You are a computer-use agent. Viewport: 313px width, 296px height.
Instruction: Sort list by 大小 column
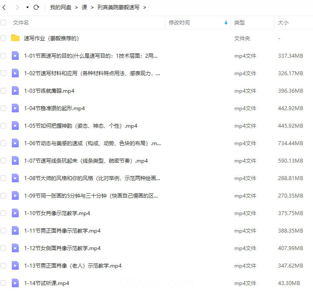coord(283,22)
